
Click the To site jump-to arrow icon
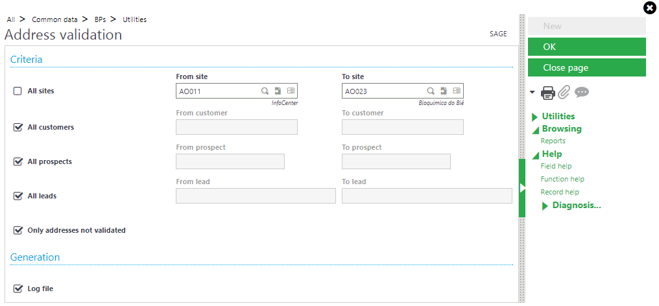444,91
